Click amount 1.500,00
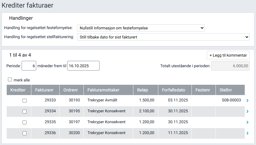Image resolution: width=256 pixels, height=145 pixels. pyautogui.click(x=147, y=100)
